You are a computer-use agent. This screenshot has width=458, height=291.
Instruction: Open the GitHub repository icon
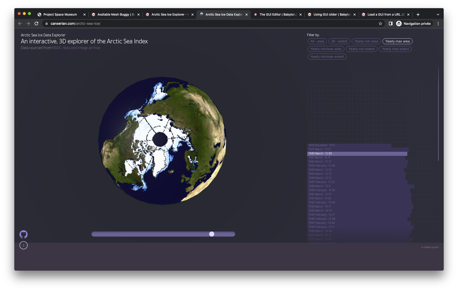pos(24,234)
